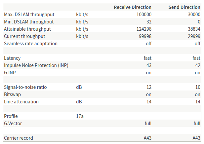Select the receive INP value 43
The width and height of the screenshot is (204, 144).
(148, 65)
